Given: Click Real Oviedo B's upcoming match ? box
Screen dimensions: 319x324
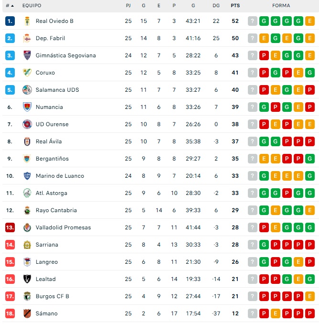Looking at the screenshot, I should tap(253, 21).
